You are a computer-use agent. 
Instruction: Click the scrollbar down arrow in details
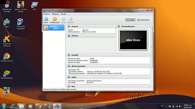tap(152, 87)
